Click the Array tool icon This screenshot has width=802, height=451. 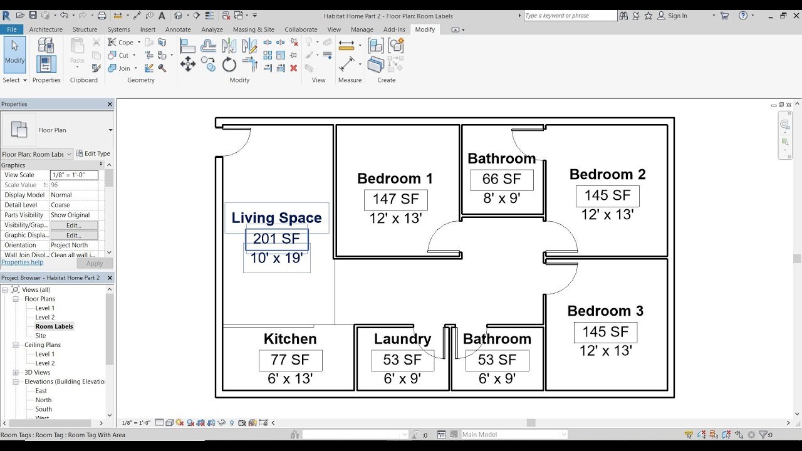268,55
